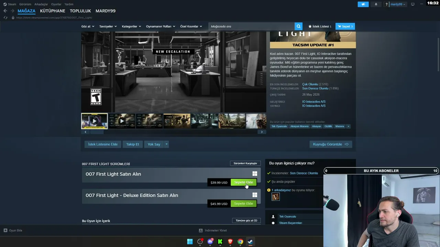Expand the Tavsiyeler dropdown
The image size is (440, 247).
108,26
